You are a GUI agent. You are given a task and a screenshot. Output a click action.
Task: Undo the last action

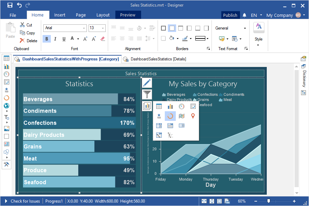click(19, 5)
